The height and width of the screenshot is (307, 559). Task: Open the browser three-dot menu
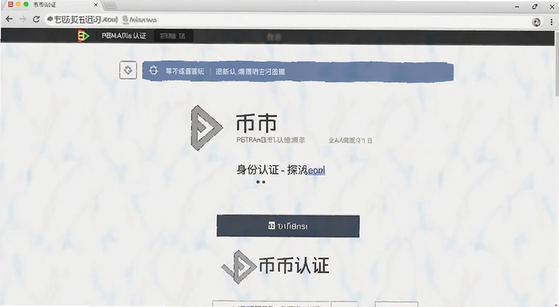[551, 22]
